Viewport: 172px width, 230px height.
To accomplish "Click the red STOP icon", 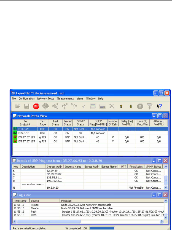I will click(36, 106).
